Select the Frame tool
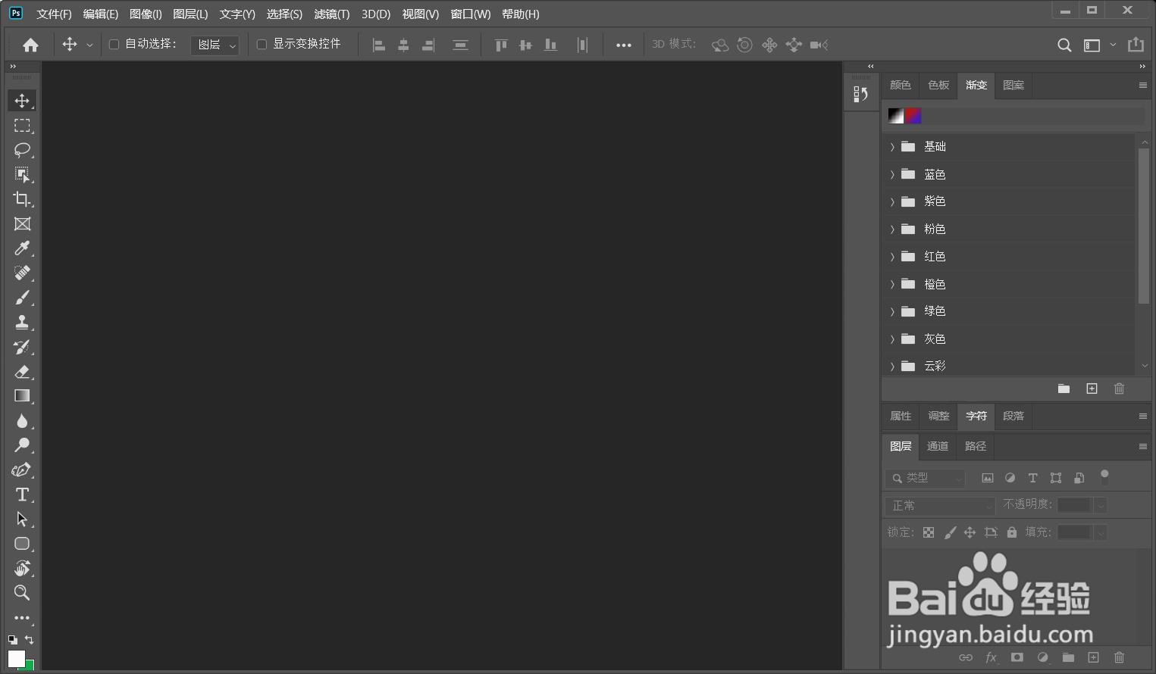 (22, 224)
